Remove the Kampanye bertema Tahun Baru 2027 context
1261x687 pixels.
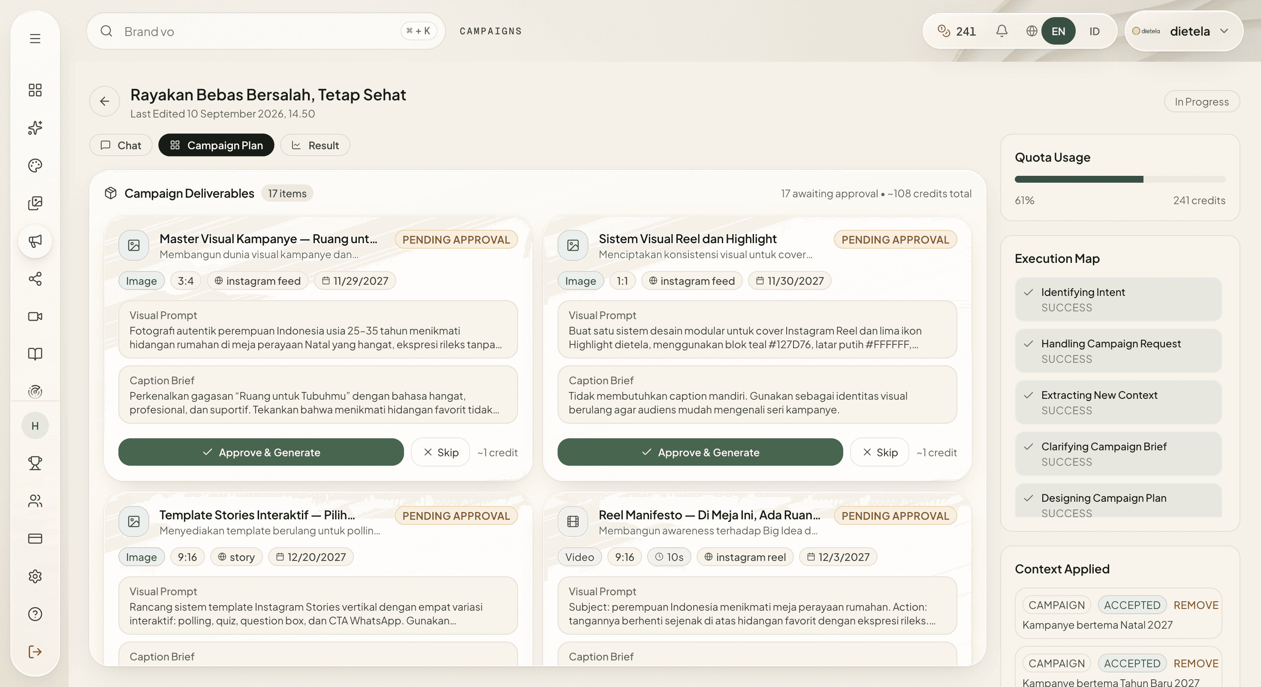1195,663
